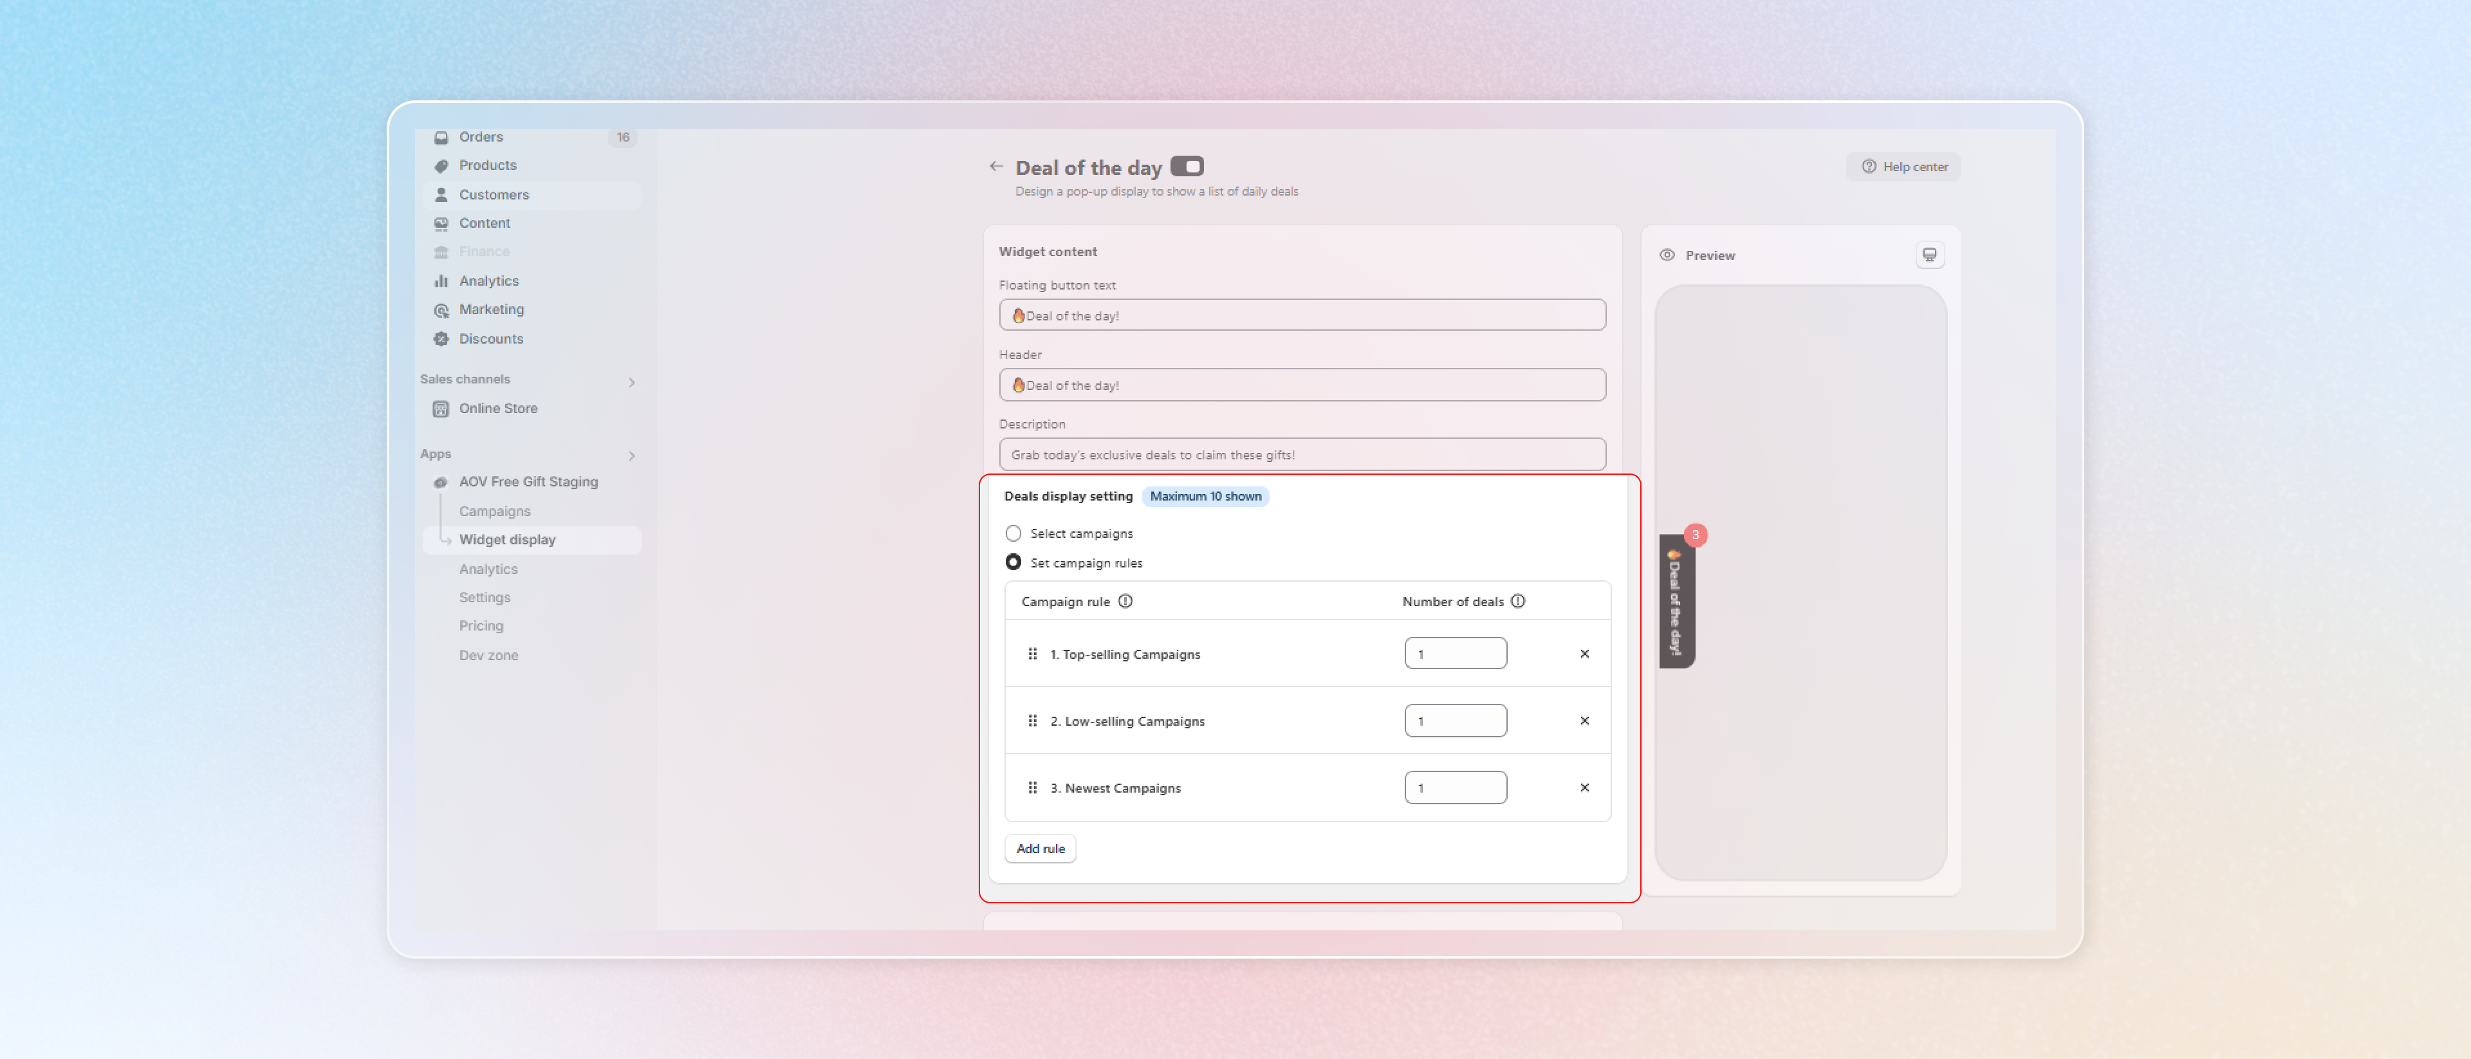Click the Add rule button
2471x1059 pixels.
(x=1040, y=849)
